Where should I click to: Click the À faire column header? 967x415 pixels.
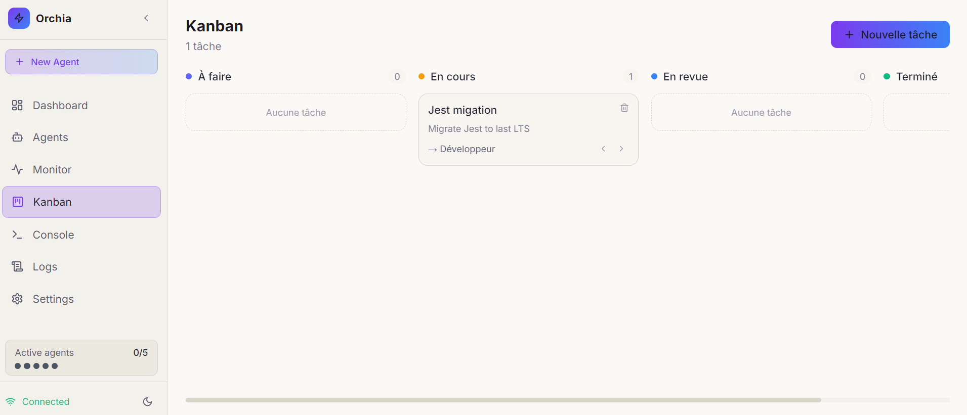pos(215,77)
